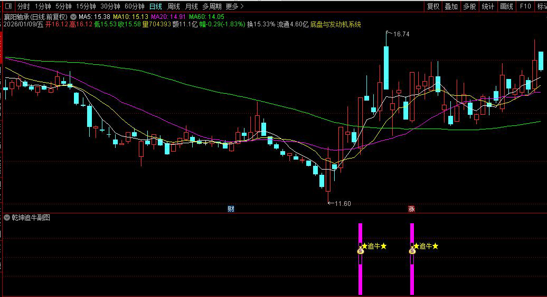Click the first 追牛 star label
547x297 pixels.
coord(374,246)
